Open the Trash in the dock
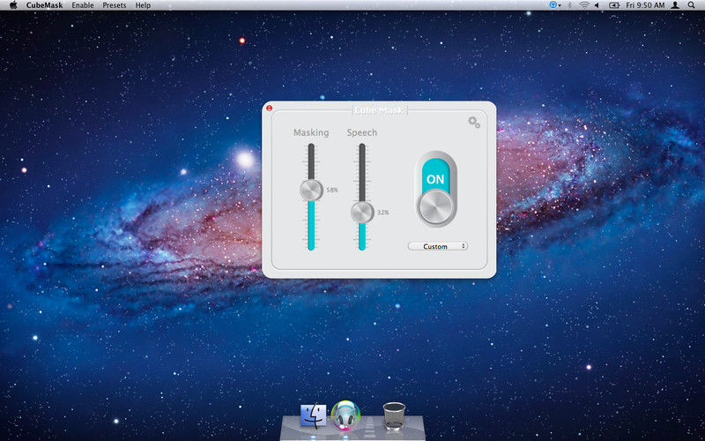The width and height of the screenshot is (705, 441). tap(394, 415)
